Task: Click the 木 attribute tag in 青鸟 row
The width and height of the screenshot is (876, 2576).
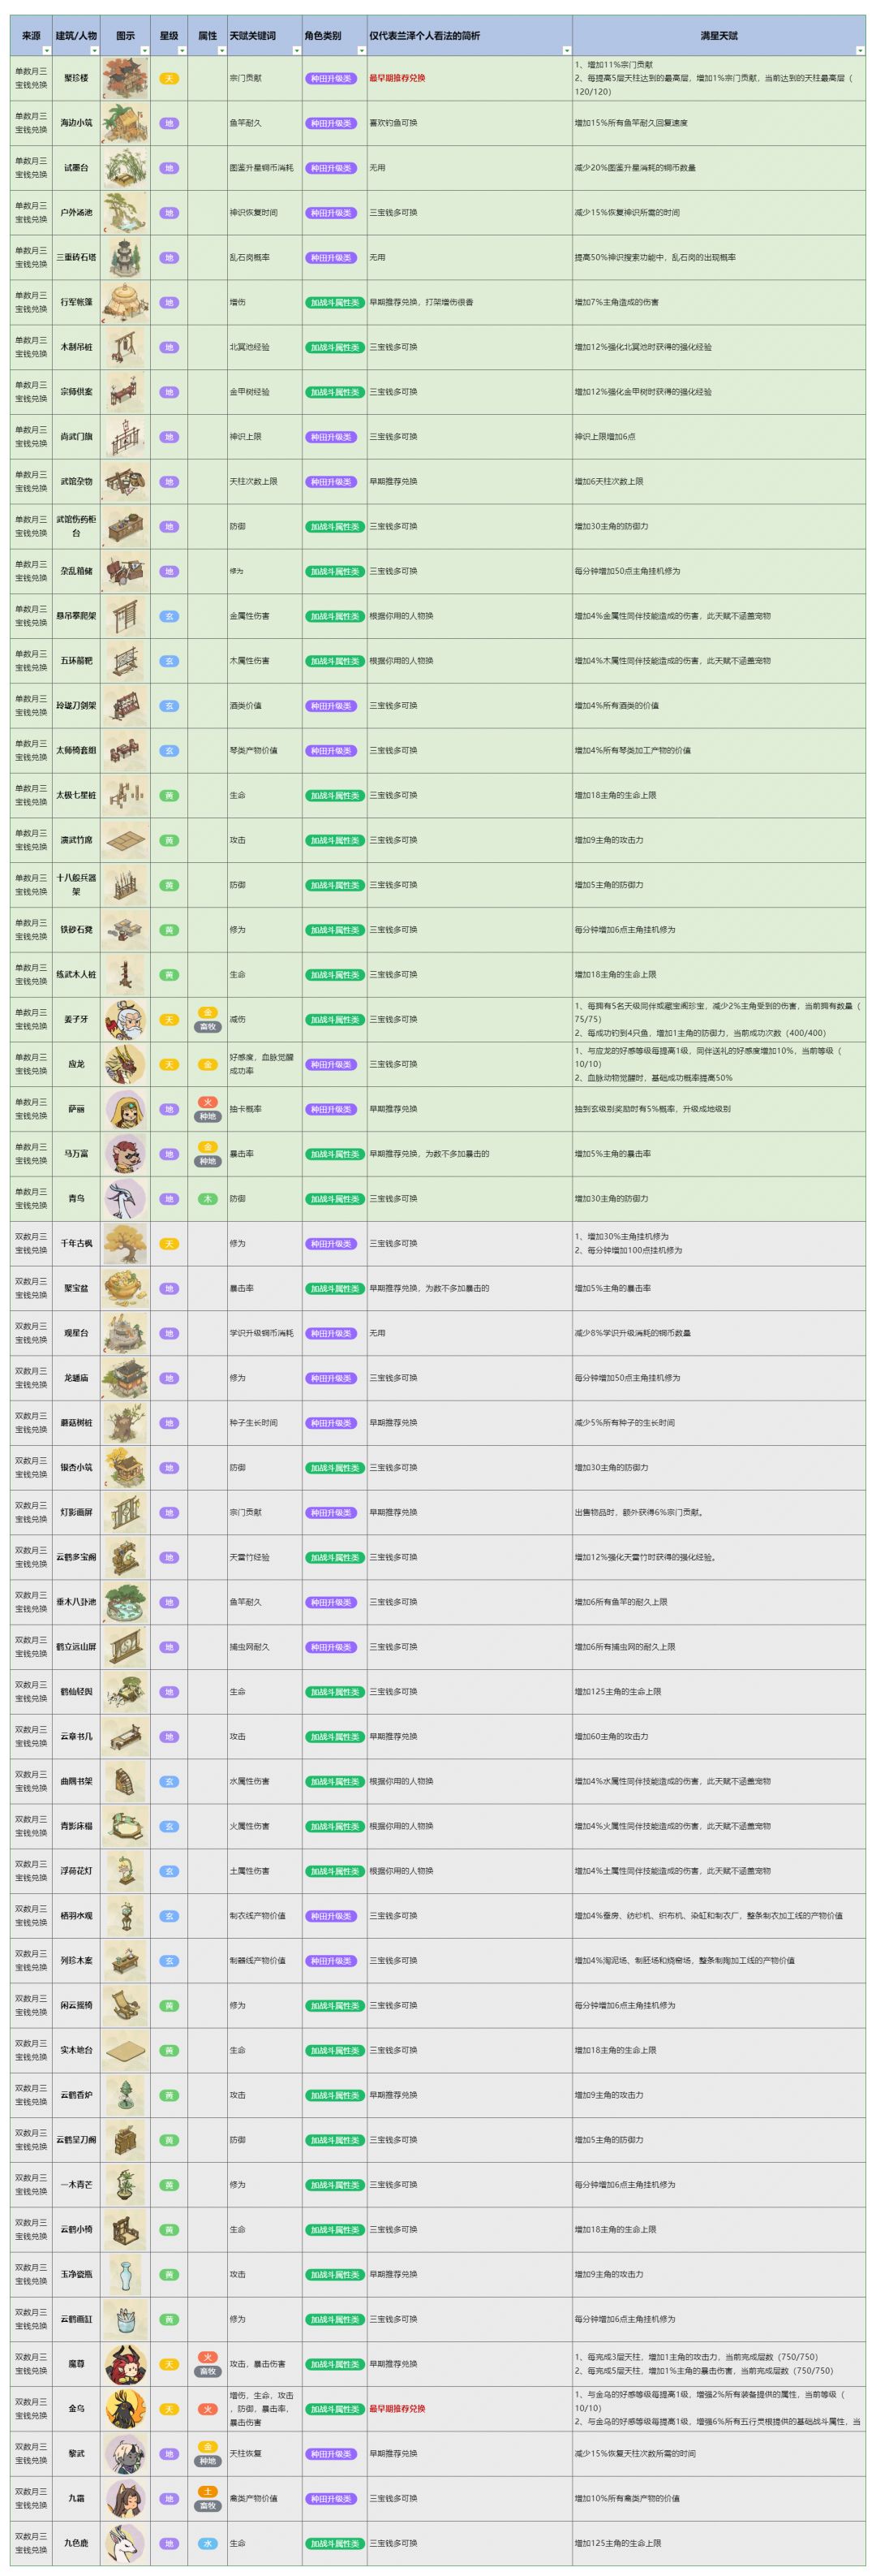Action: click(x=207, y=1199)
